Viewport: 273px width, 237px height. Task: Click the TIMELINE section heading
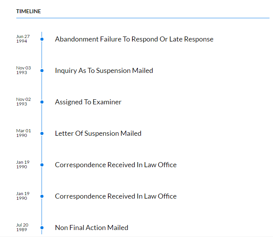point(29,11)
